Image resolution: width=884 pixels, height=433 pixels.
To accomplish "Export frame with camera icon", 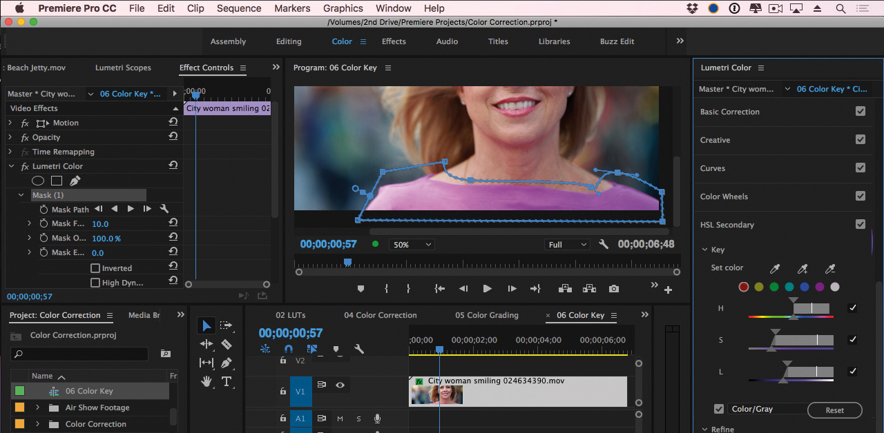I will pyautogui.click(x=614, y=289).
